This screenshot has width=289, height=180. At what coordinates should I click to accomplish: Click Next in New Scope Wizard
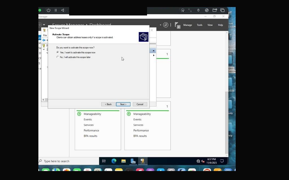[123, 104]
